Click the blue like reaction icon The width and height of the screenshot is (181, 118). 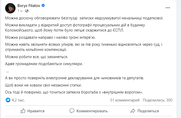(x=8, y=100)
